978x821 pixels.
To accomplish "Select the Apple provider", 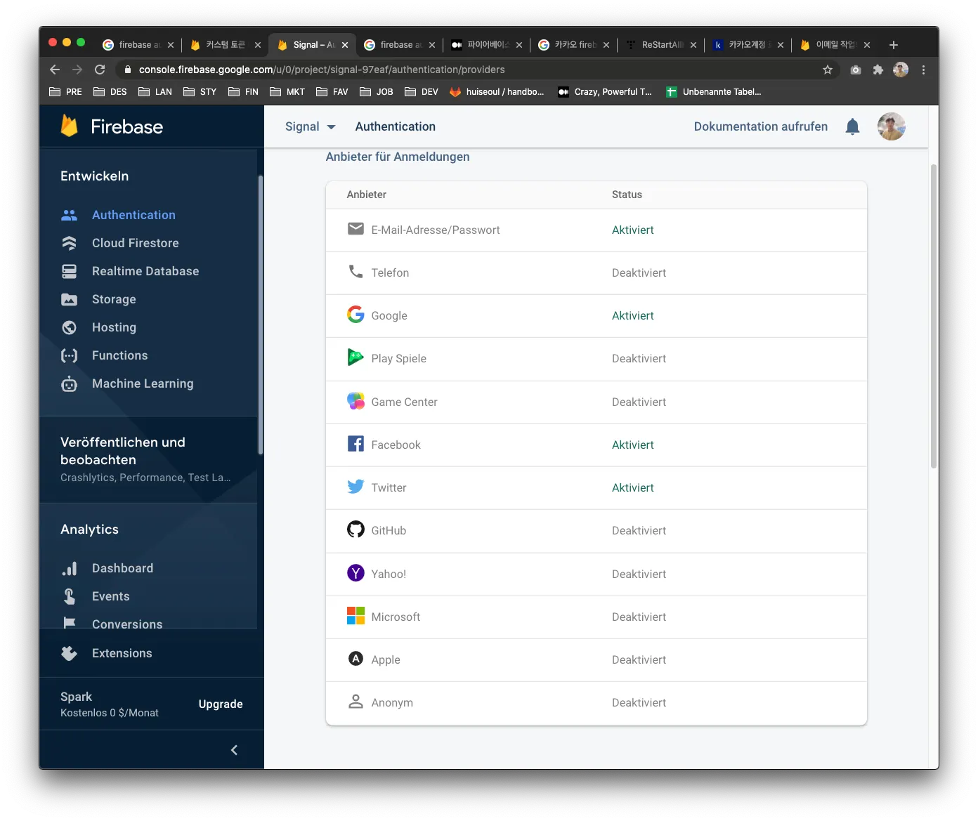I will 596,660.
